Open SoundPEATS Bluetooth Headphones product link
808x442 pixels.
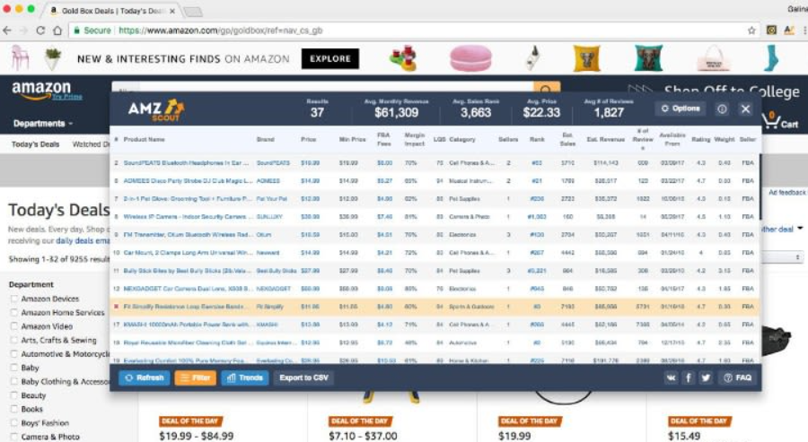pyautogui.click(x=186, y=162)
